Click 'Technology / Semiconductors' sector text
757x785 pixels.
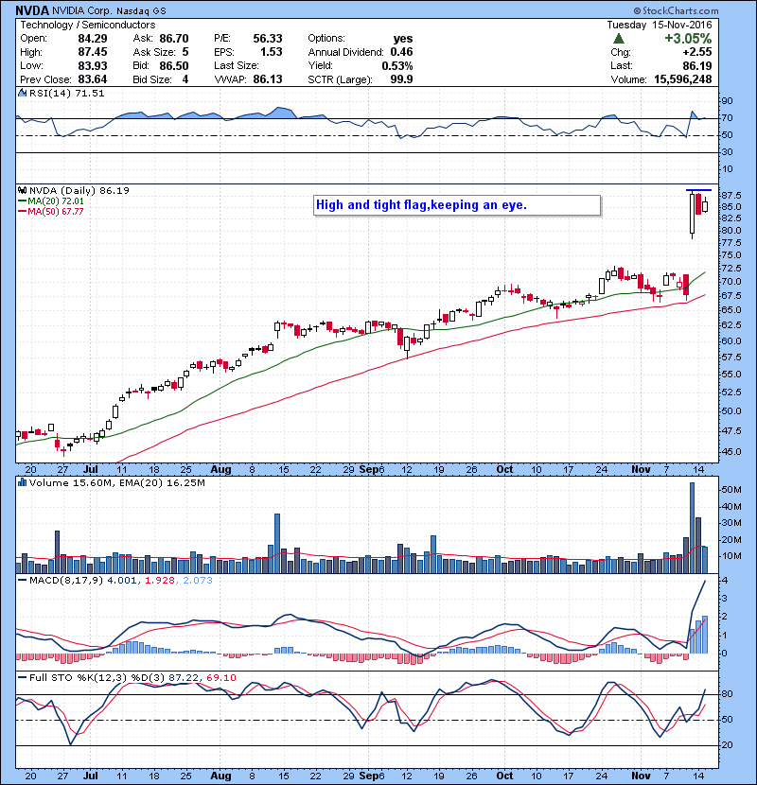88,25
